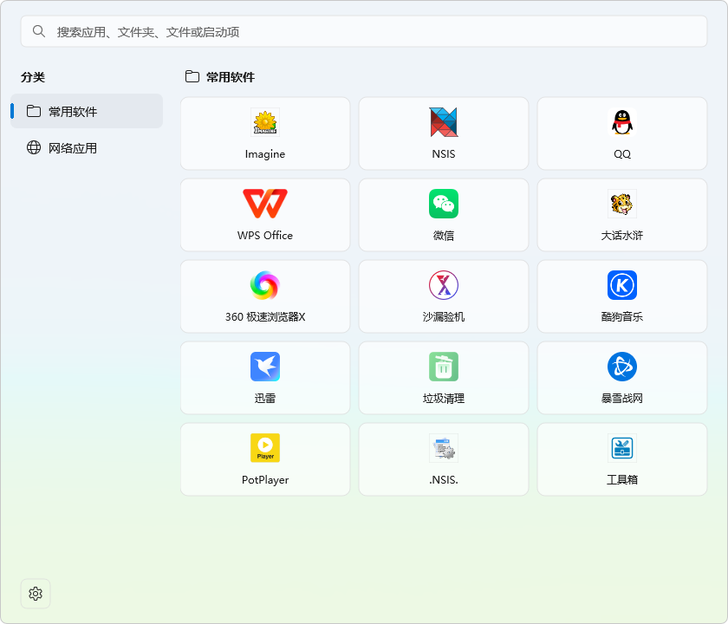
Task: Launch NSIS with the red-blue triangle icon
Action: click(x=444, y=122)
